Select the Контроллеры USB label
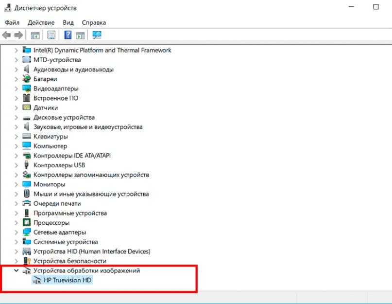 tap(59, 165)
